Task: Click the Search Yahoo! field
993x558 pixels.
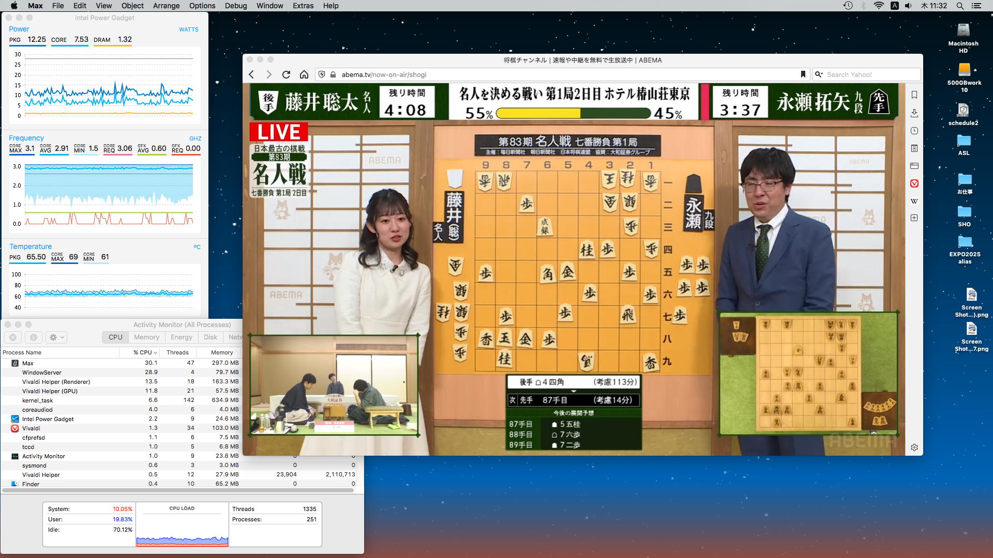Action: [x=869, y=74]
